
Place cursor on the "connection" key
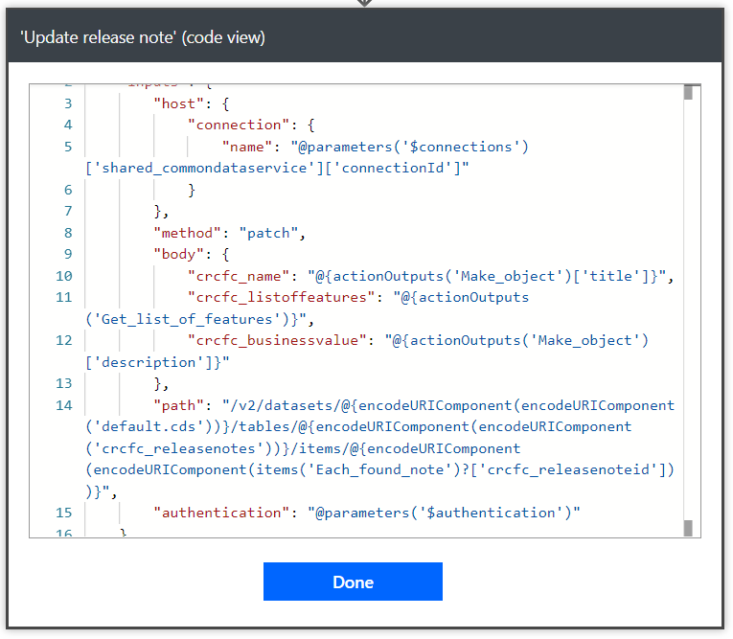pos(235,125)
